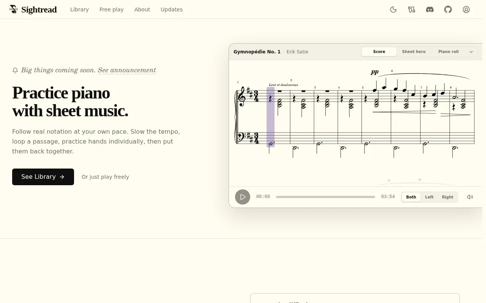Open the Discord link icon
This screenshot has height=303, width=486.
(x=430, y=9)
